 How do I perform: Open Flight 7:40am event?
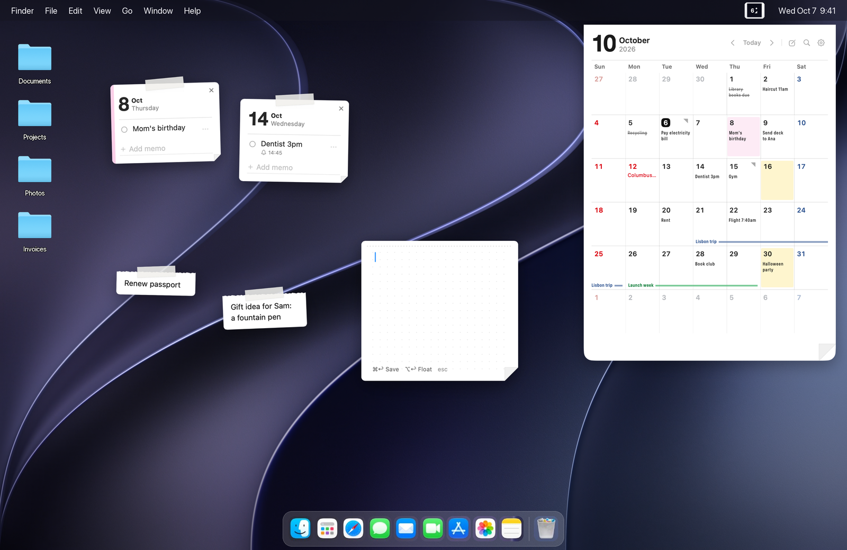click(742, 220)
